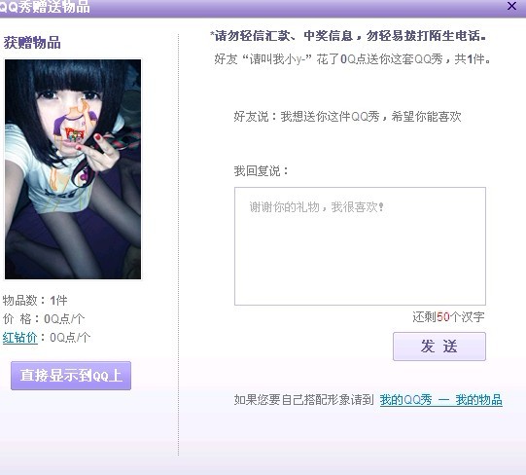Click the 获赠物品 heading
The width and height of the screenshot is (526, 475).
coord(32,43)
